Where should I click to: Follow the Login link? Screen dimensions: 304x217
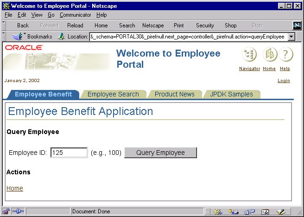click(284, 81)
